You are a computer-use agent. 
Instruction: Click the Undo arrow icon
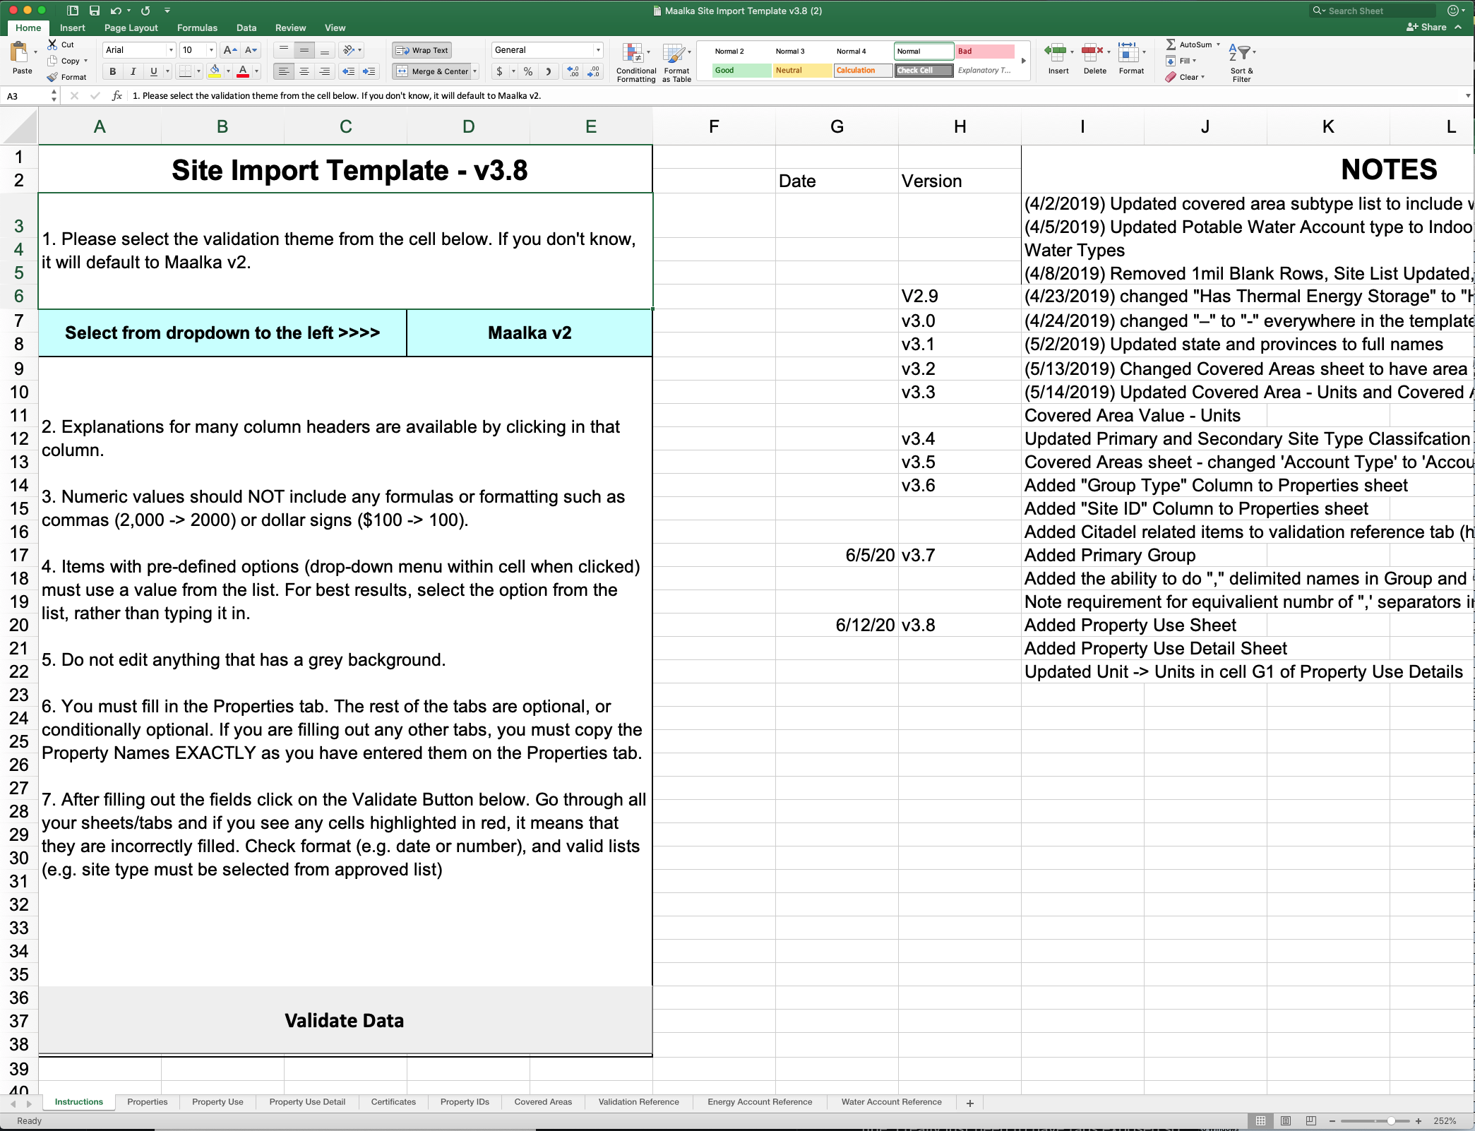tap(116, 11)
